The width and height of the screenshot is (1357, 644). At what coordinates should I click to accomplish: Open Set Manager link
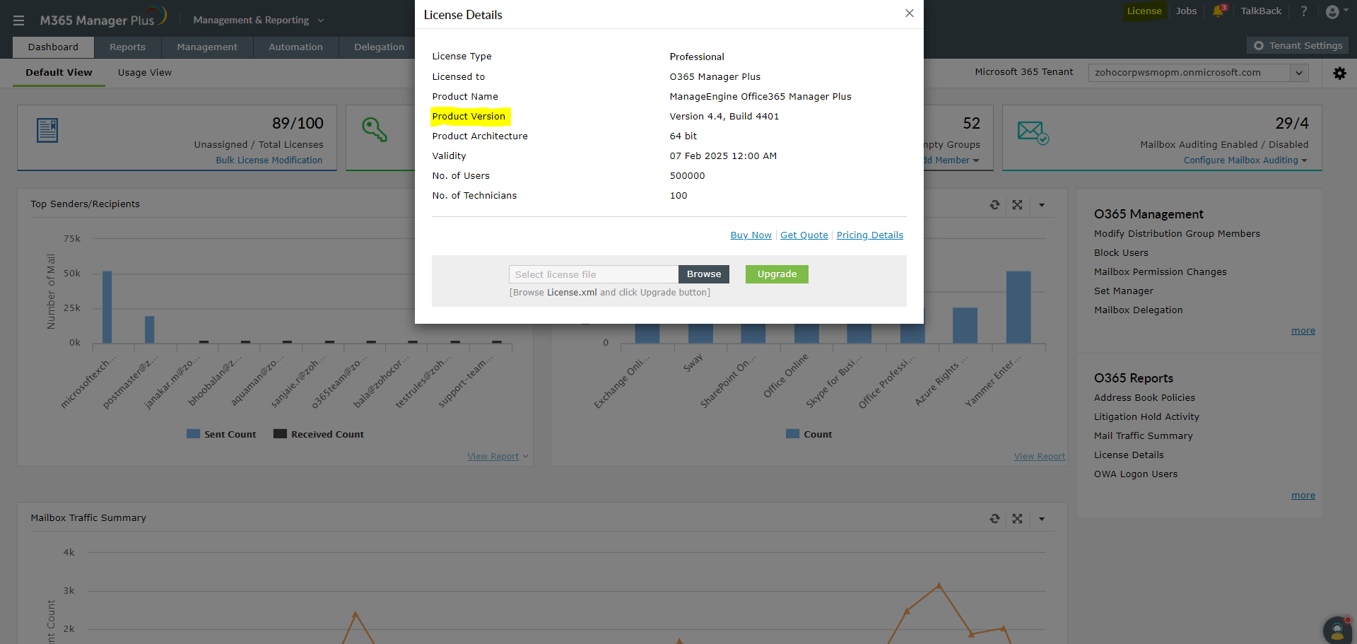pos(1124,291)
